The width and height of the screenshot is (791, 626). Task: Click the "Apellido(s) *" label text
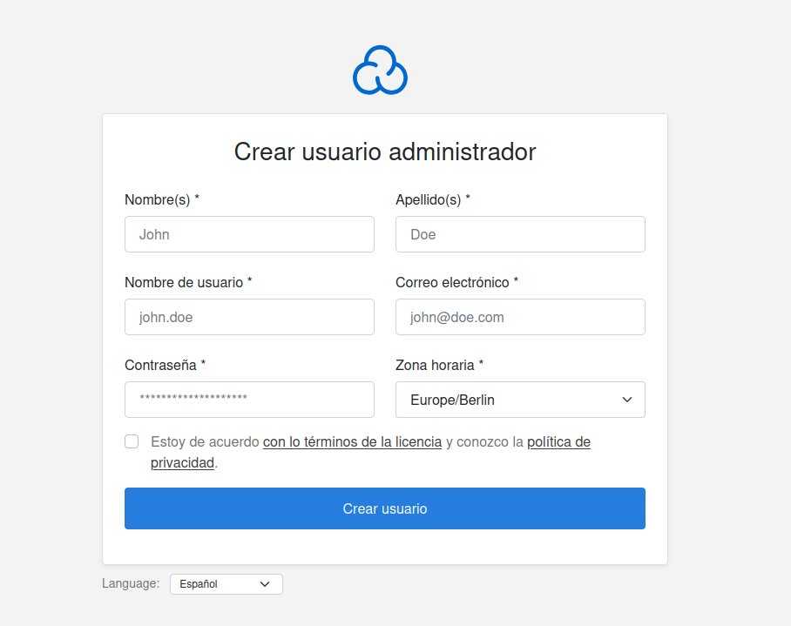tap(432, 199)
